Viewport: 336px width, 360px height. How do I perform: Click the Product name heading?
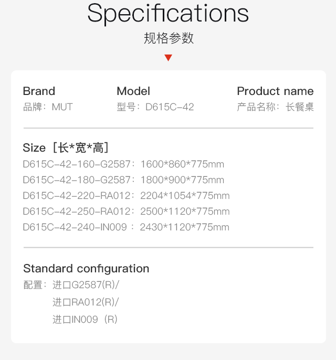coord(275,91)
